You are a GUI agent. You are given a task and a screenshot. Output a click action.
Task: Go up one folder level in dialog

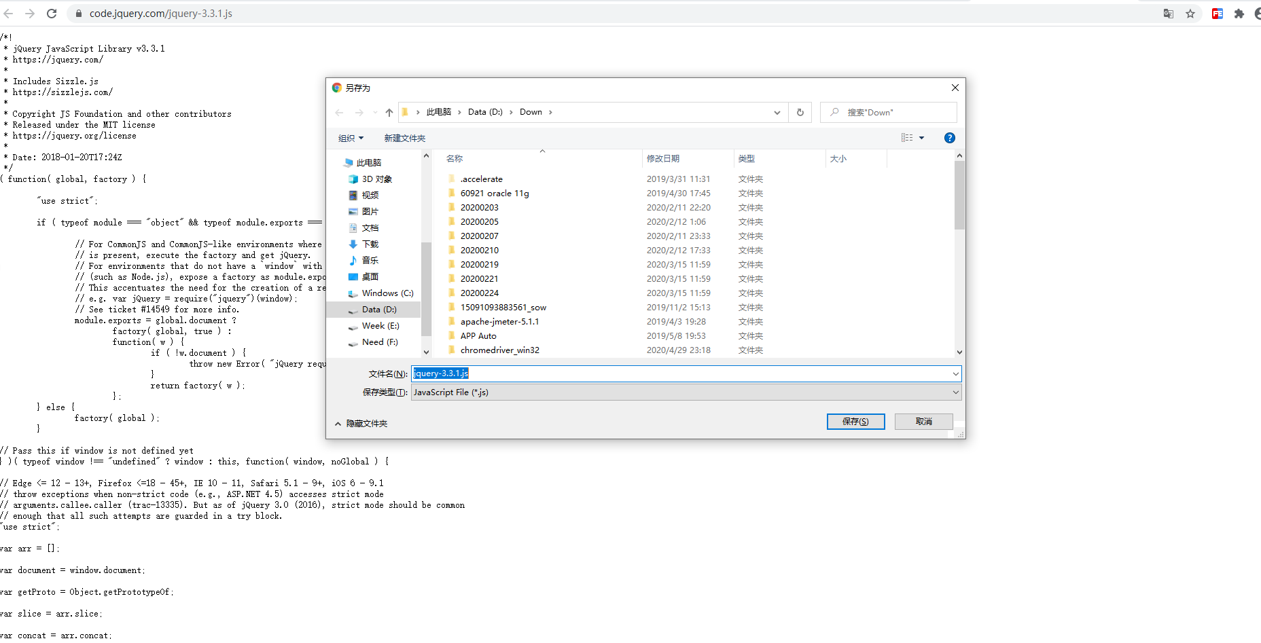pyautogui.click(x=389, y=113)
